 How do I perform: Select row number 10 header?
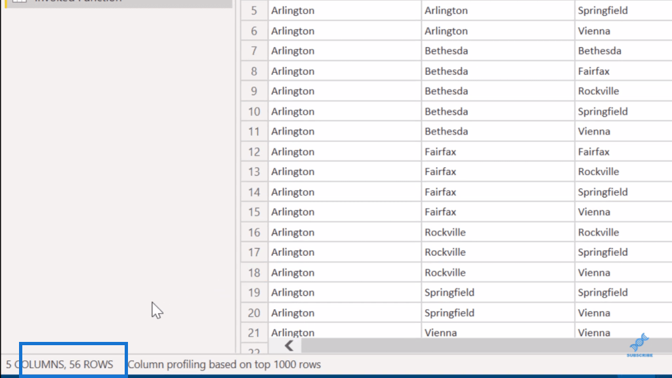tap(254, 112)
